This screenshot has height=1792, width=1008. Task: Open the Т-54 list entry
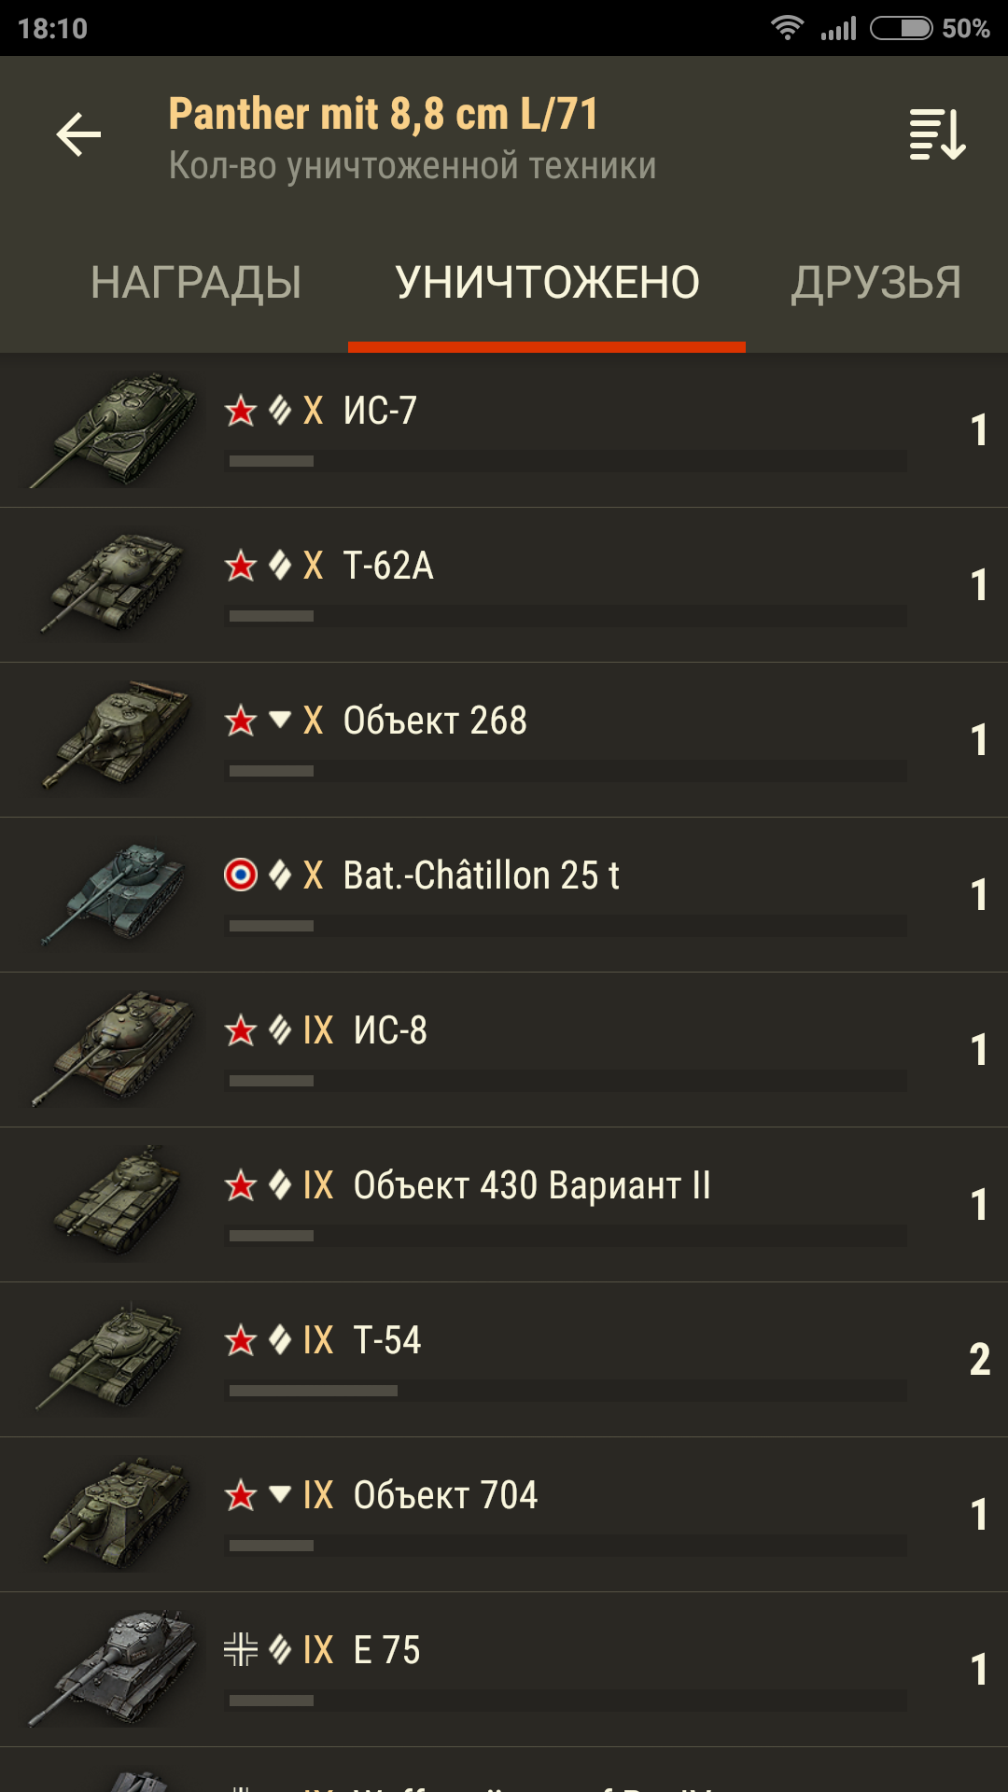(x=504, y=1360)
